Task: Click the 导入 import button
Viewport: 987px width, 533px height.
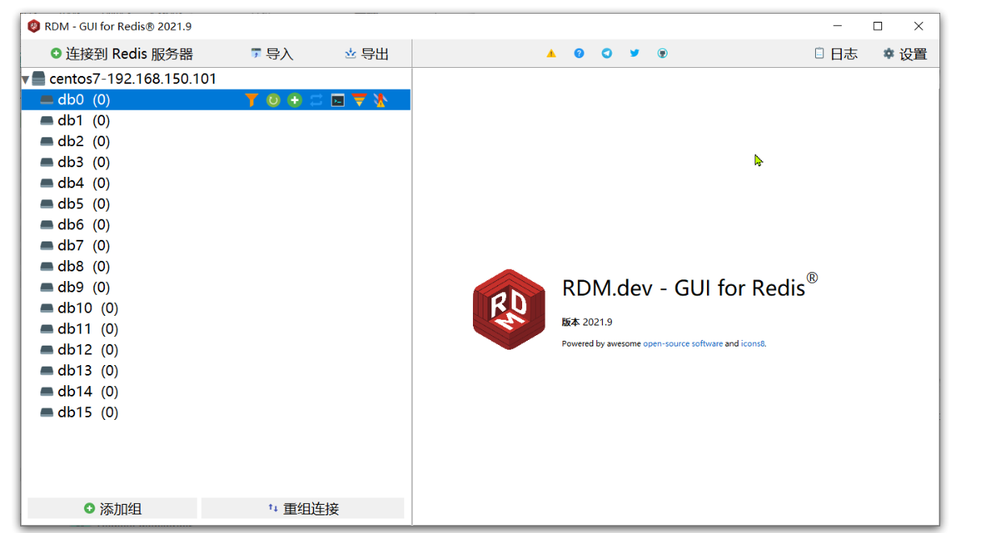Action: tap(272, 54)
